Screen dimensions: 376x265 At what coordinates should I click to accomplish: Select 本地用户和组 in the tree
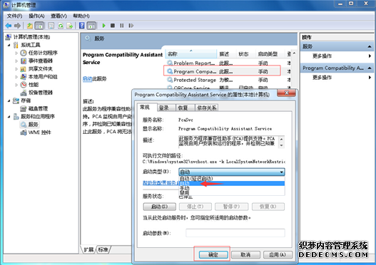pos(43,77)
